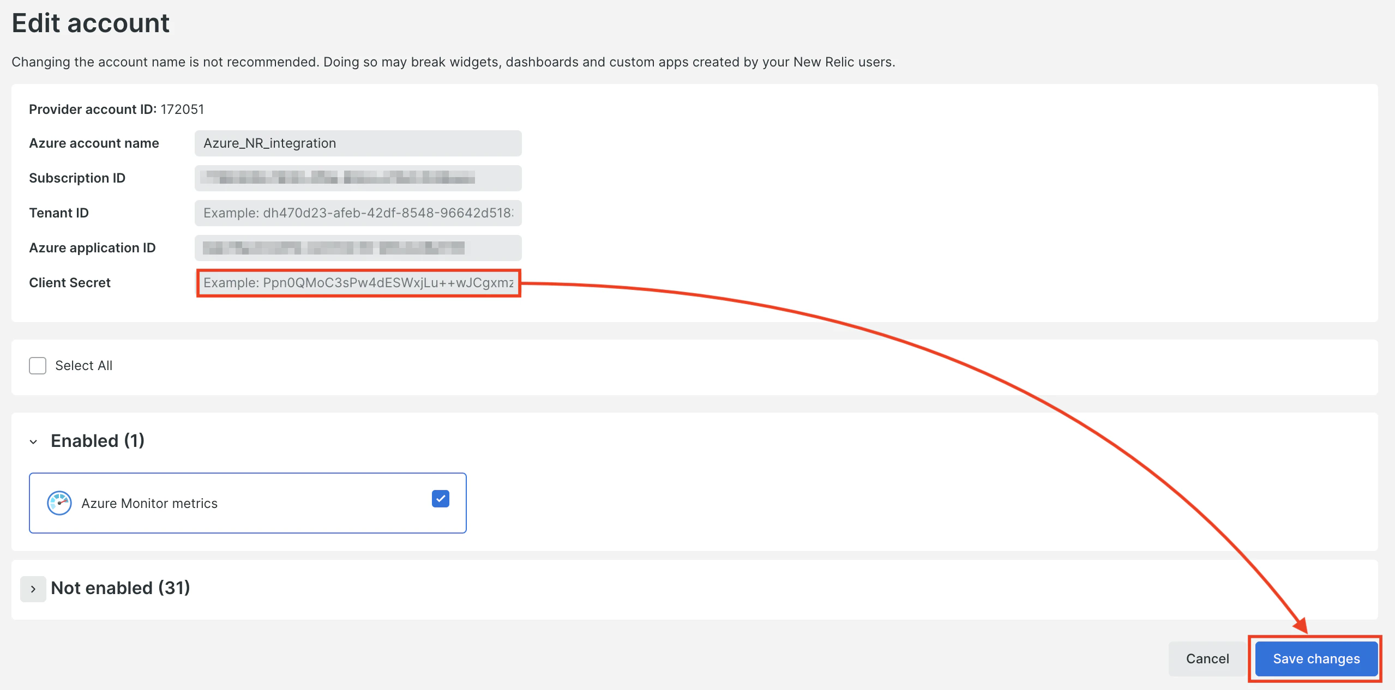
Task: Collapse the Enabled (1) section
Action: pos(33,441)
